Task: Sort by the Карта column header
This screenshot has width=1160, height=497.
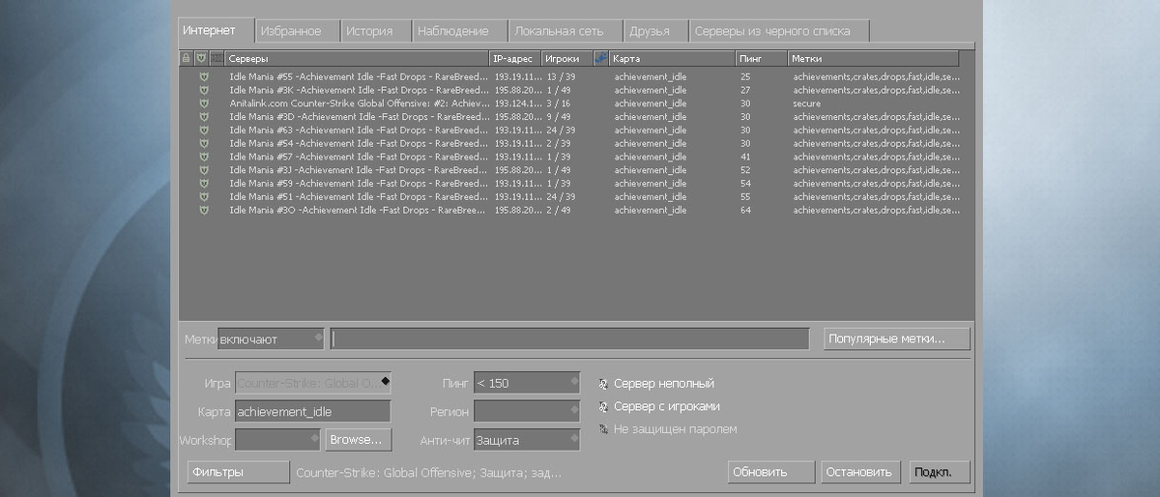Action: point(672,59)
